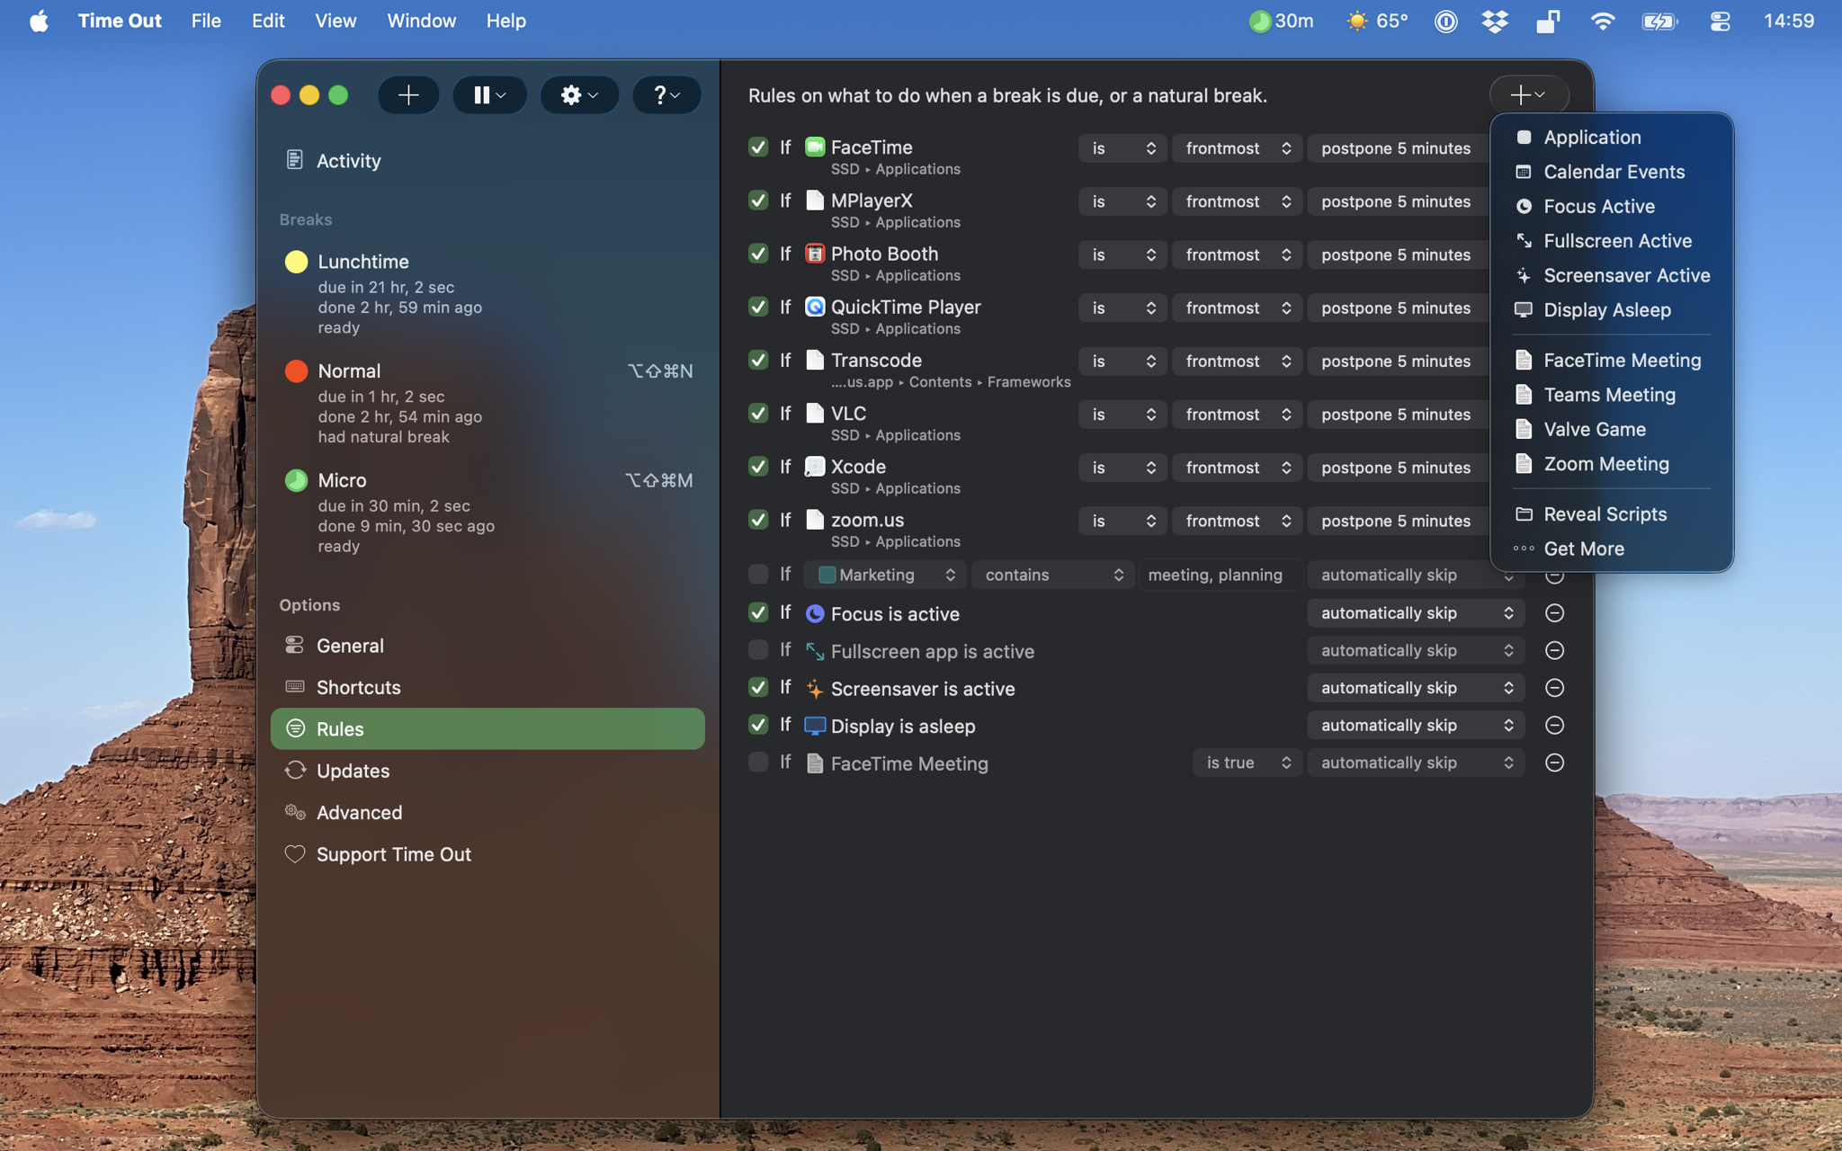Open General options in sidebar
Screen dimensions: 1842x1151
pos(487,646)
